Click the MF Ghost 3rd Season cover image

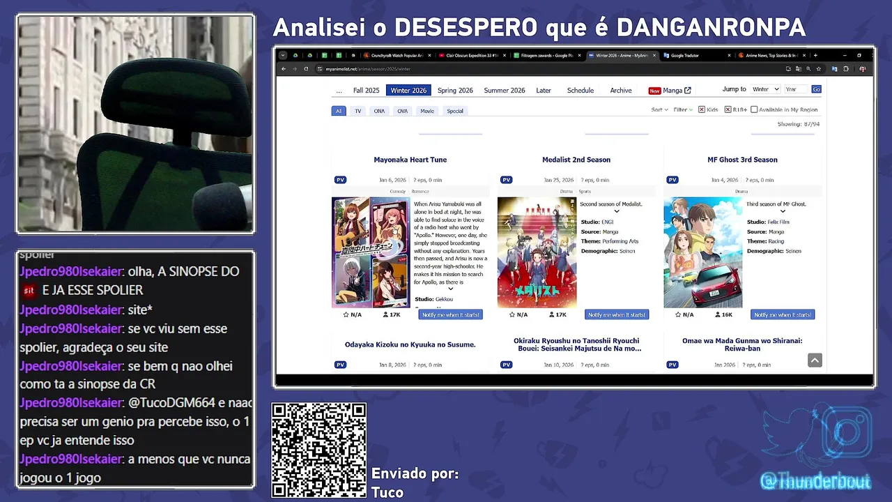[703, 252]
